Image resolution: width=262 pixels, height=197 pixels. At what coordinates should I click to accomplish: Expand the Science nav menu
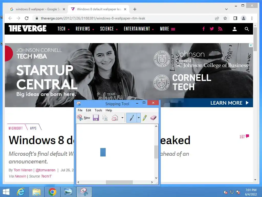click(109, 29)
